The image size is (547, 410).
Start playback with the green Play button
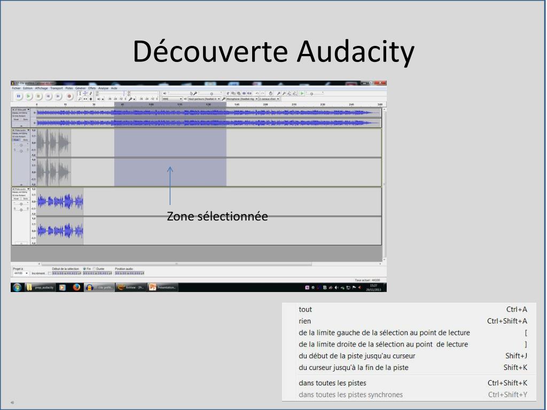coord(29,96)
